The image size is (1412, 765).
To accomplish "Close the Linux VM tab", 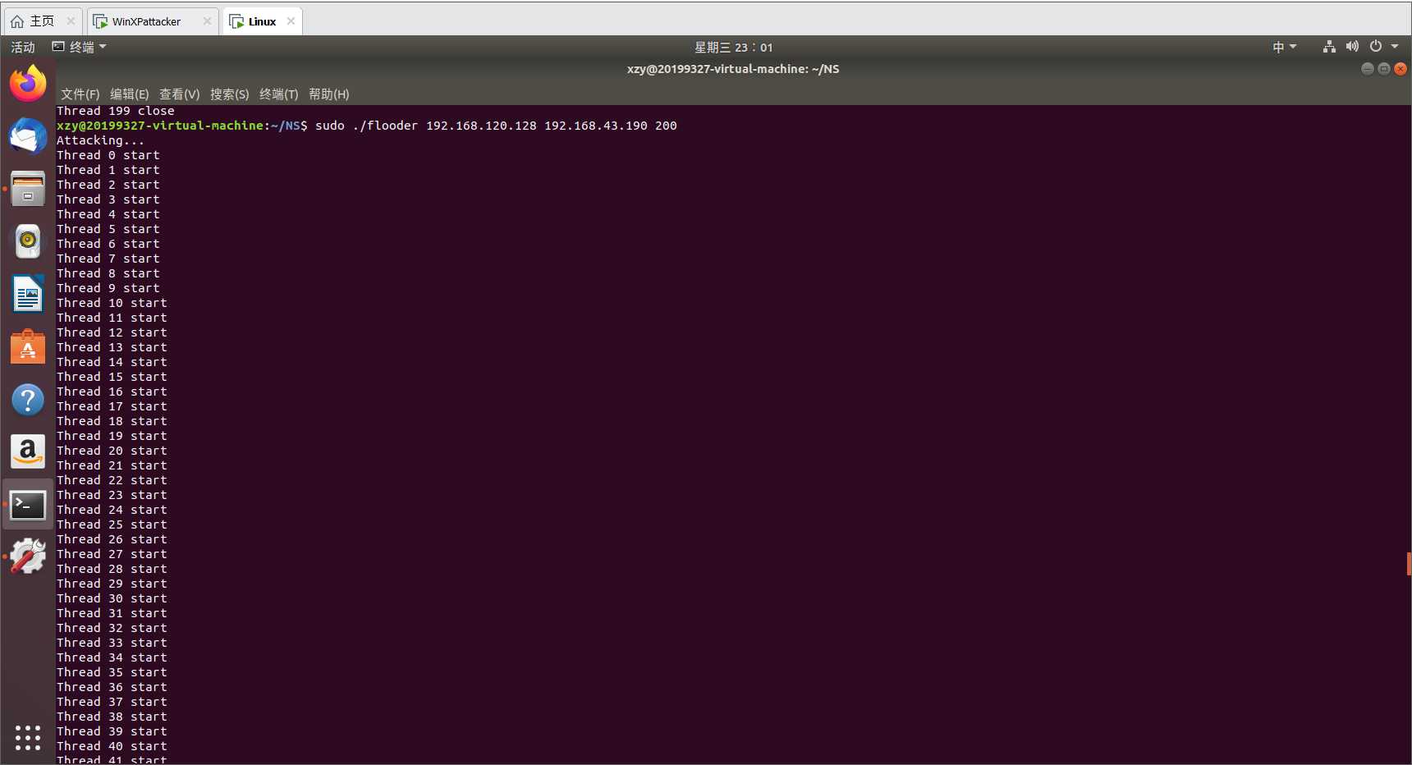I will [x=291, y=21].
